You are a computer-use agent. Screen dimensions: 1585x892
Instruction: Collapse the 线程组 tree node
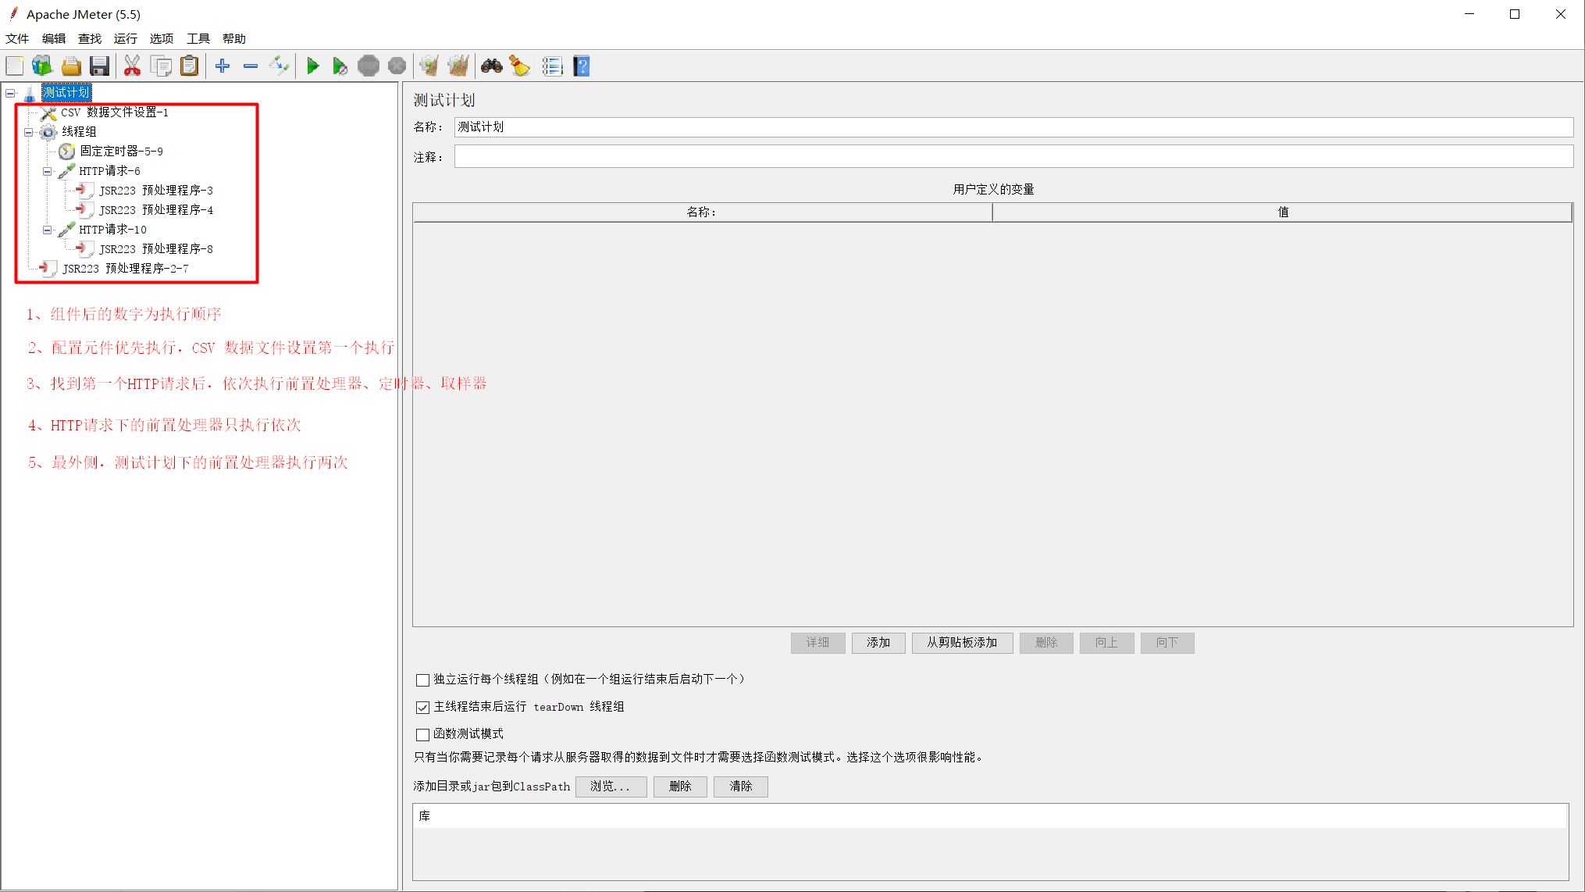[29, 132]
